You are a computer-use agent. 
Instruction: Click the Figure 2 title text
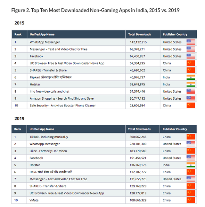[95, 10]
